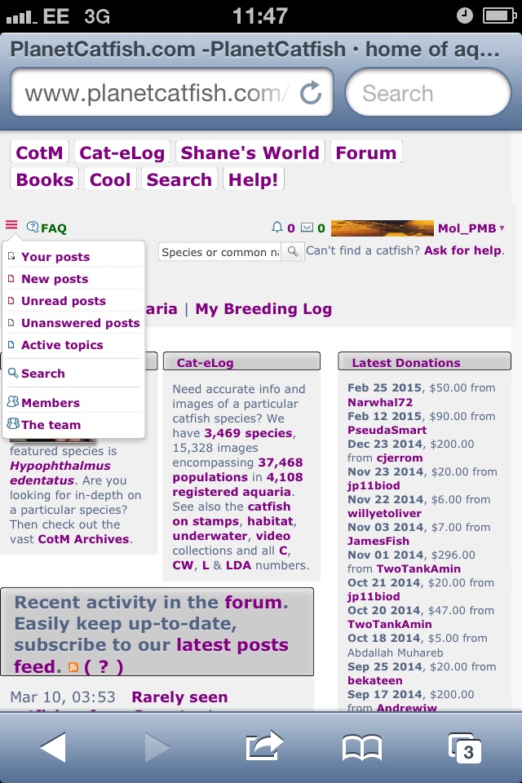
Task: Open the Rarely seen forum topic
Action: coord(179,697)
